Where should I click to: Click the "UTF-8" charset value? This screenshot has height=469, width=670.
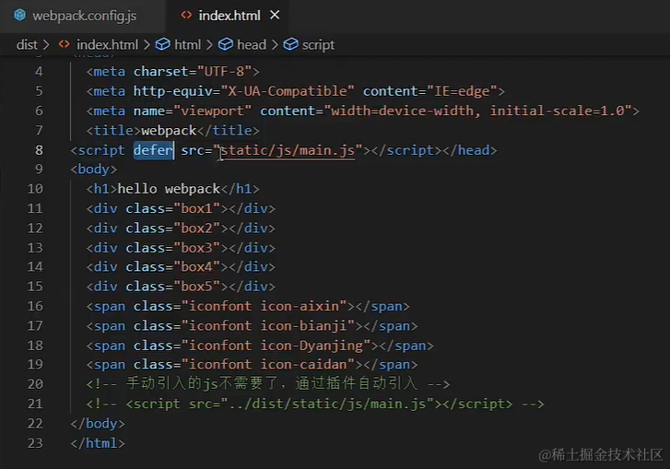point(225,71)
